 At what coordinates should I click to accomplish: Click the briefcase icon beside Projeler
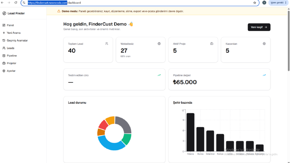[x=4, y=63]
